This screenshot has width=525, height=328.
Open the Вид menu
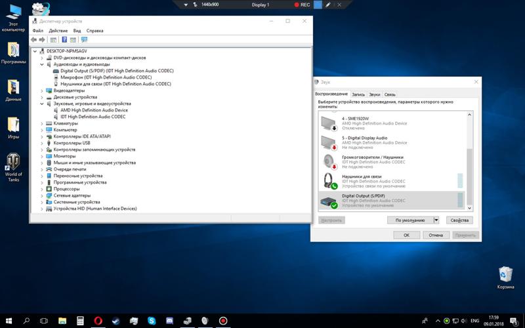click(77, 30)
